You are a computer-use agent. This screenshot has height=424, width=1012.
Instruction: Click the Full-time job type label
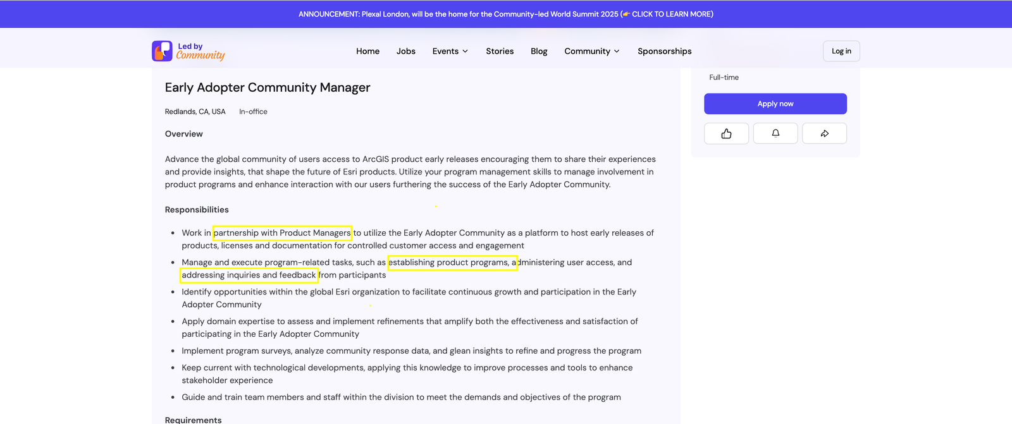coord(724,78)
